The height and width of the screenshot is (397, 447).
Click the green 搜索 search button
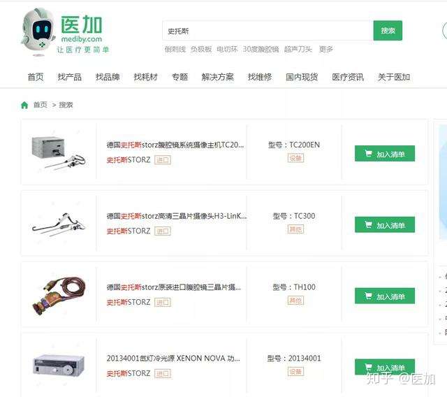tap(388, 31)
